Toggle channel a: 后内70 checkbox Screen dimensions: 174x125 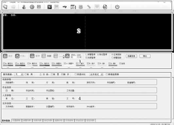pyautogui.click(x=16, y=63)
